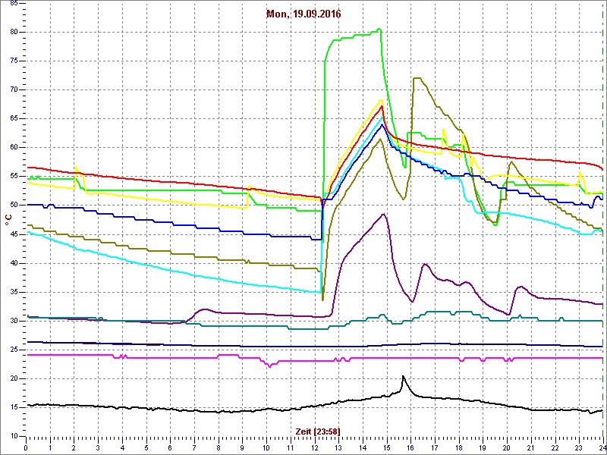Select the 85 value on temperature axis
The width and height of the screenshot is (607, 455).
click(14, 3)
